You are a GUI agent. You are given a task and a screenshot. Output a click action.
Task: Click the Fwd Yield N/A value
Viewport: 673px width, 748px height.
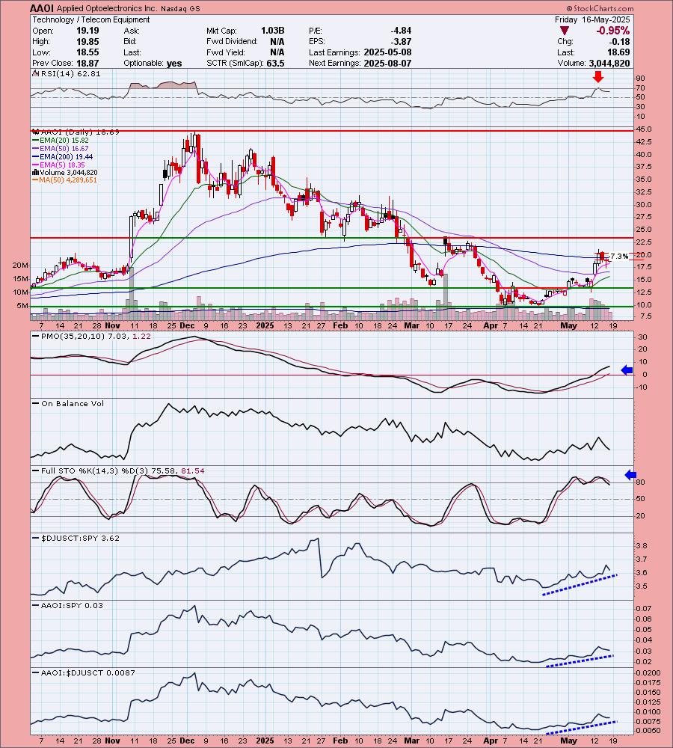click(277, 52)
